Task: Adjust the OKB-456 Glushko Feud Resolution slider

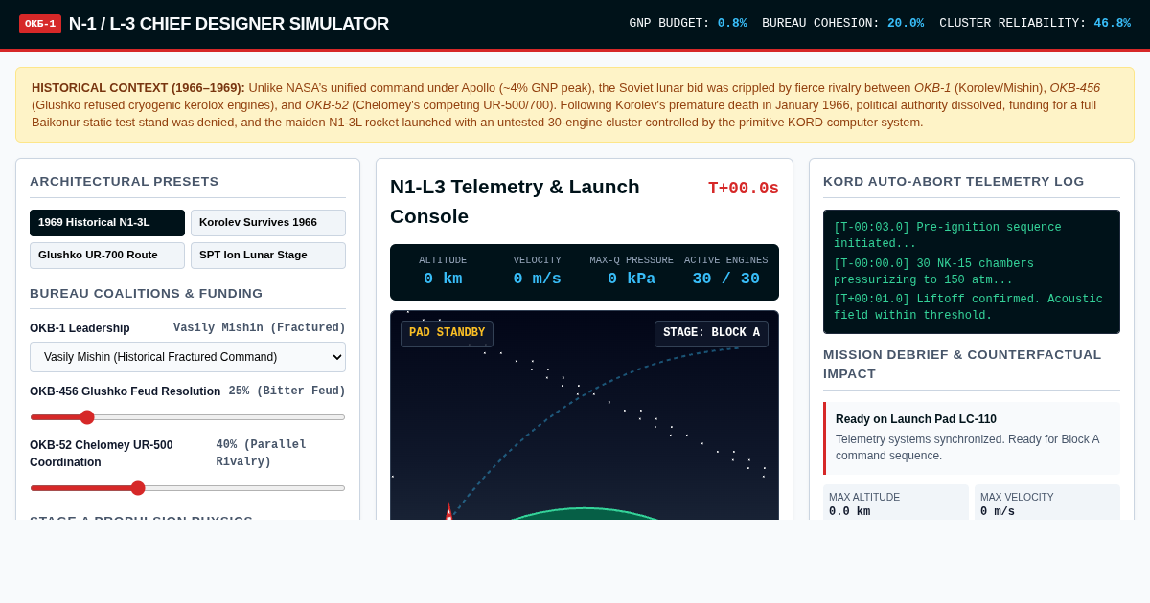Action: [x=188, y=417]
